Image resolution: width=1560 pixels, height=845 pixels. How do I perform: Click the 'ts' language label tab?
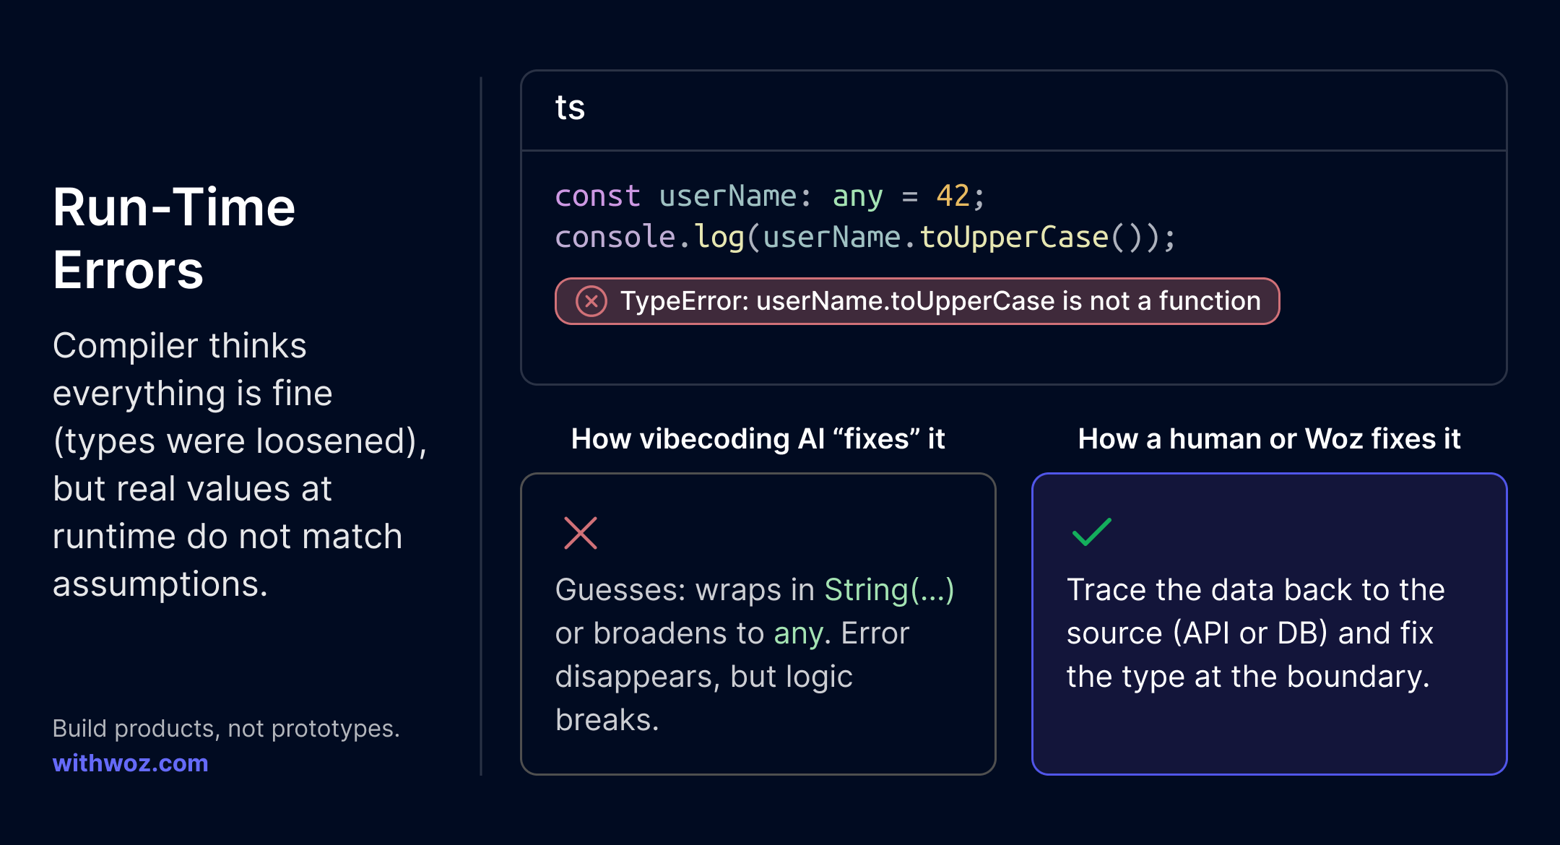[x=570, y=108]
